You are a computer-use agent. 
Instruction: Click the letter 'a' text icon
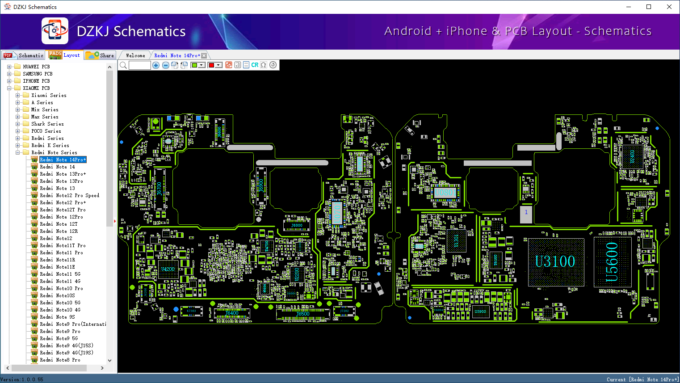[238, 65]
